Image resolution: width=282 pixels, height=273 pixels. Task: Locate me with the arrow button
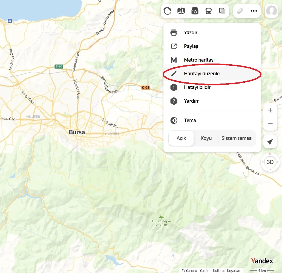(x=270, y=142)
